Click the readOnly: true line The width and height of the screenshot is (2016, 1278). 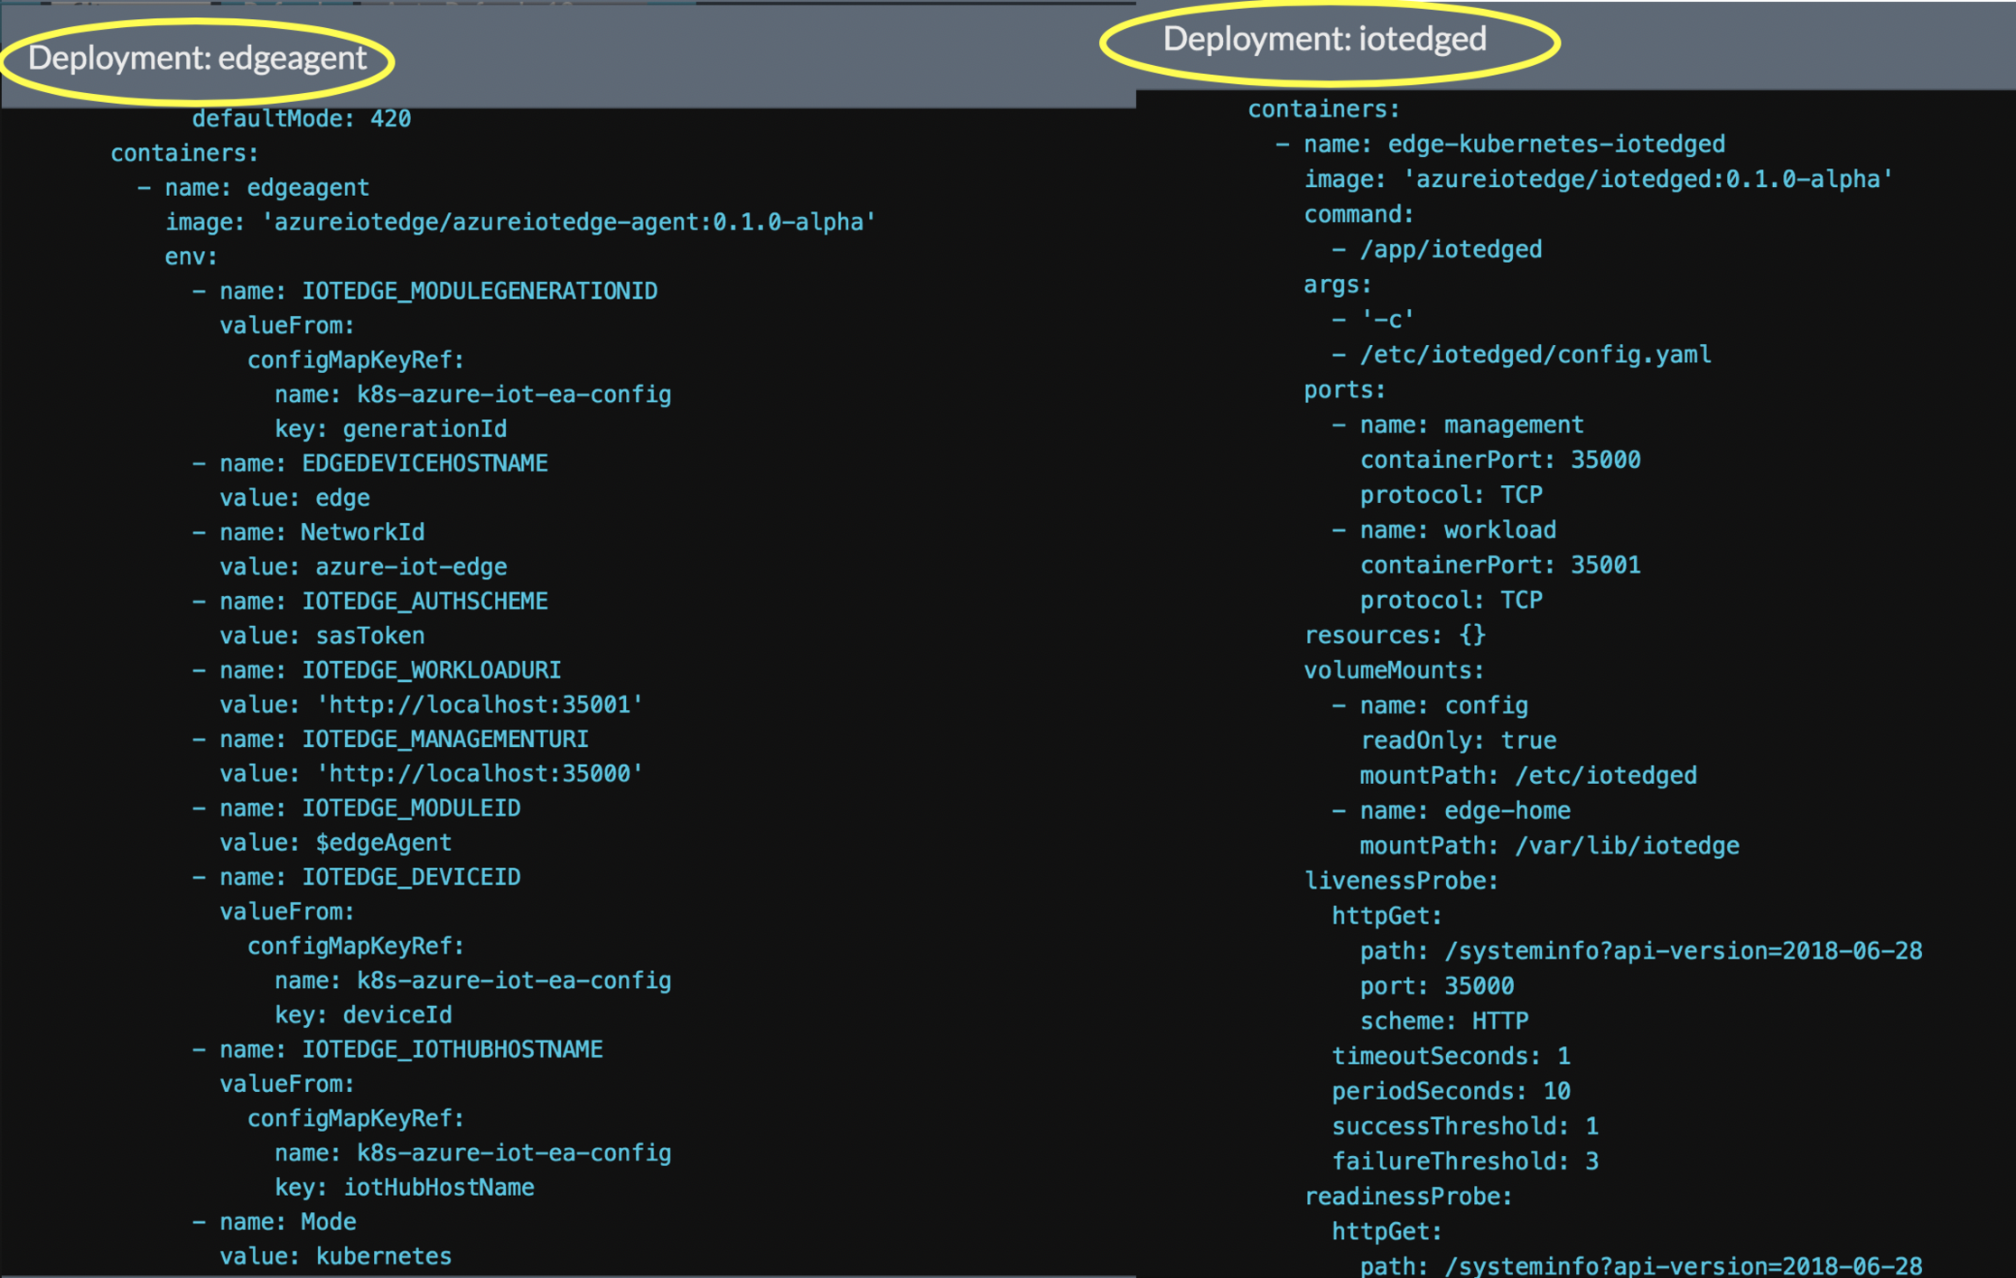[1458, 741]
